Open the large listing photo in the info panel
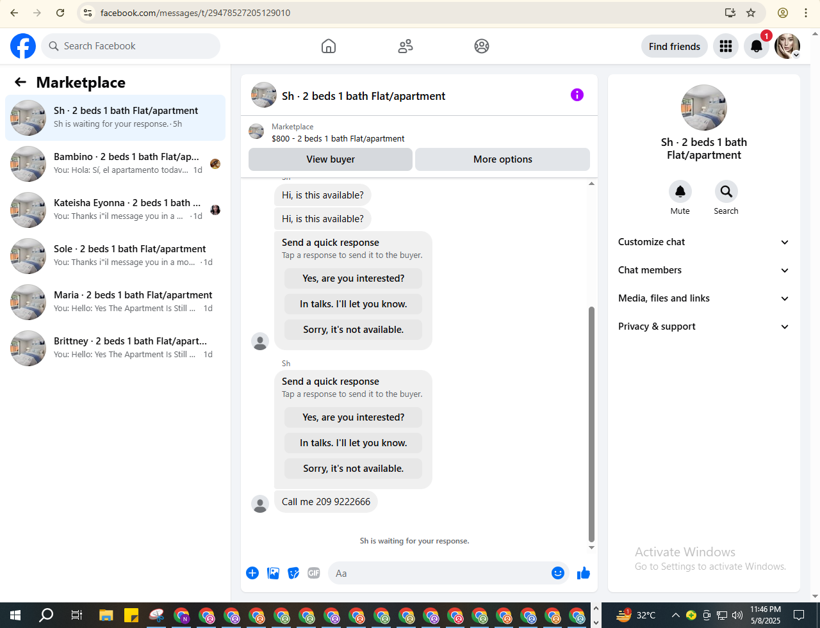820x628 pixels. tap(704, 108)
